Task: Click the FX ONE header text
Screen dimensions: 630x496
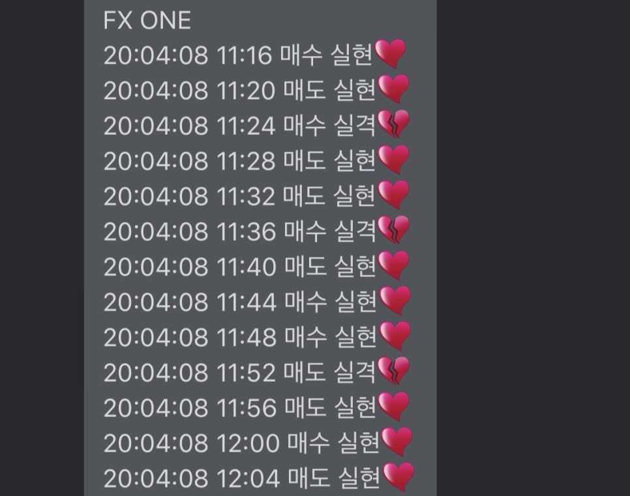Action: [147, 20]
